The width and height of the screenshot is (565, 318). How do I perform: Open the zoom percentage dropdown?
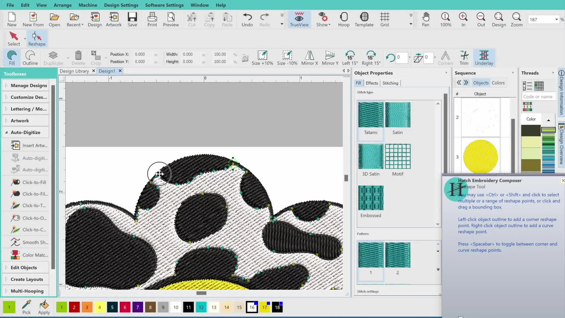point(557,19)
